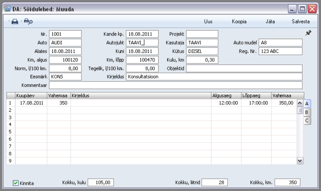Select the 350,00 distance cell
The image size is (321, 191).
pos(284,103)
